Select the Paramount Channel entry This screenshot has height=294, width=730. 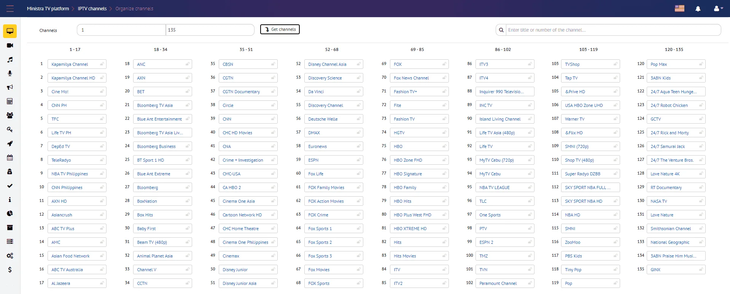(x=505, y=283)
